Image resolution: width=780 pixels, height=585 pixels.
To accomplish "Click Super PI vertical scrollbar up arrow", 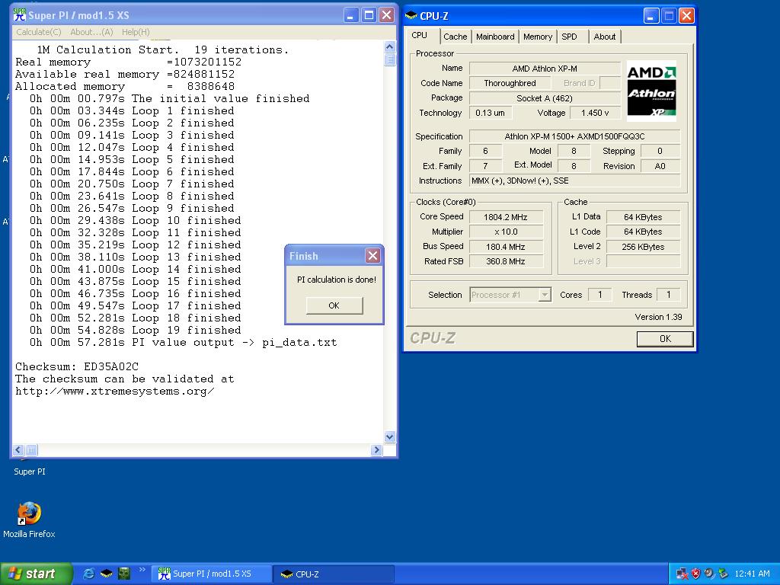I will pyautogui.click(x=389, y=46).
